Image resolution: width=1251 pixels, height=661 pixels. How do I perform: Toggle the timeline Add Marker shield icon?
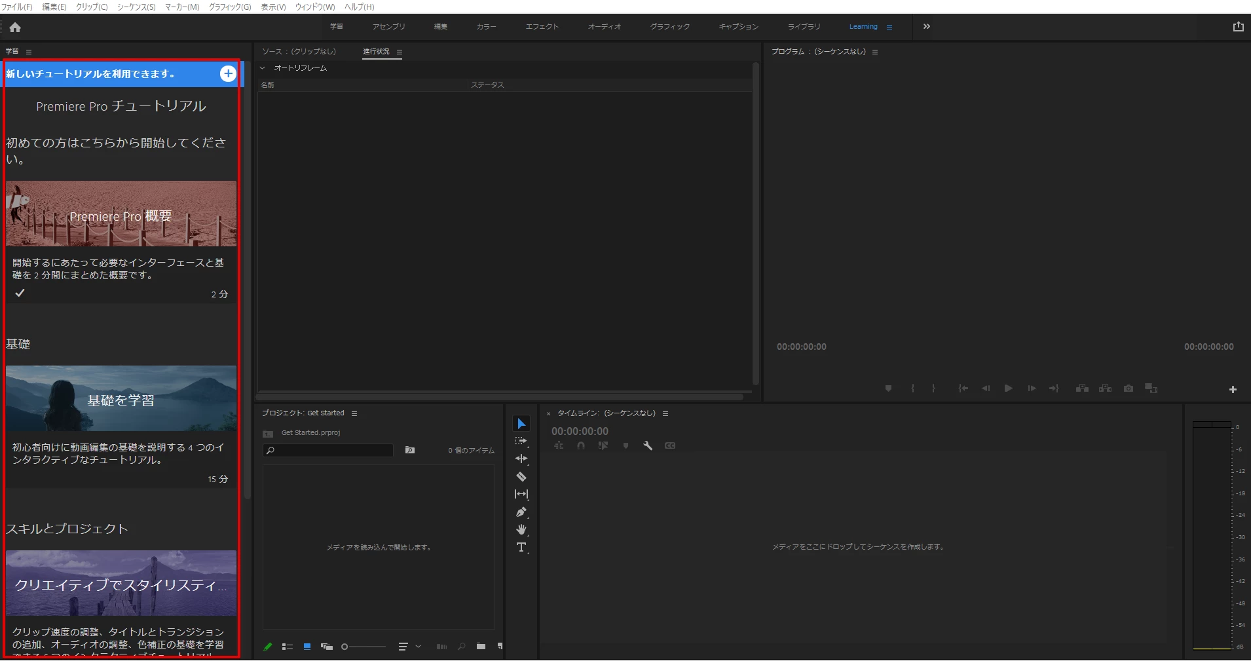(625, 445)
